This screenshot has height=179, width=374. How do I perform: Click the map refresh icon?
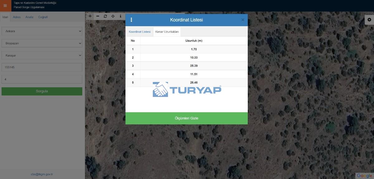pos(105,16)
